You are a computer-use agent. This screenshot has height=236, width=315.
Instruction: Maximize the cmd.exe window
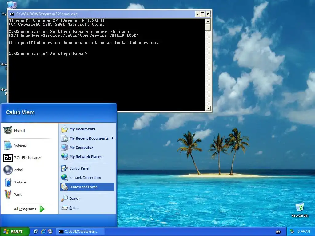[x=202, y=14]
